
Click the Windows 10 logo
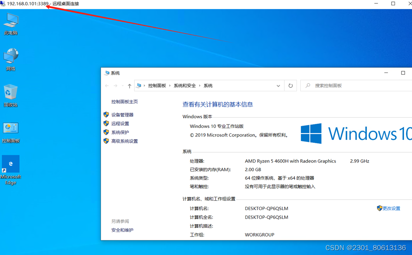coord(356,134)
